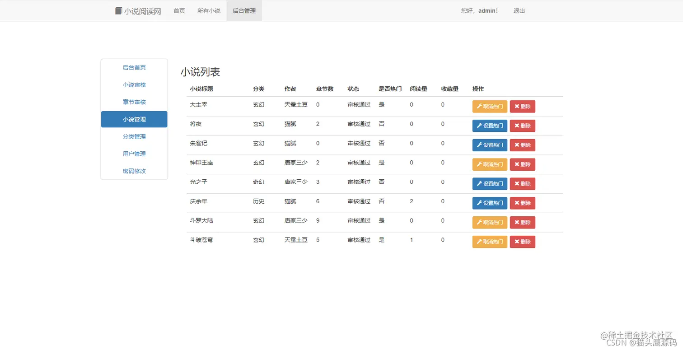Click the 阅读量 column header
The width and height of the screenshot is (683, 350).
419,89
